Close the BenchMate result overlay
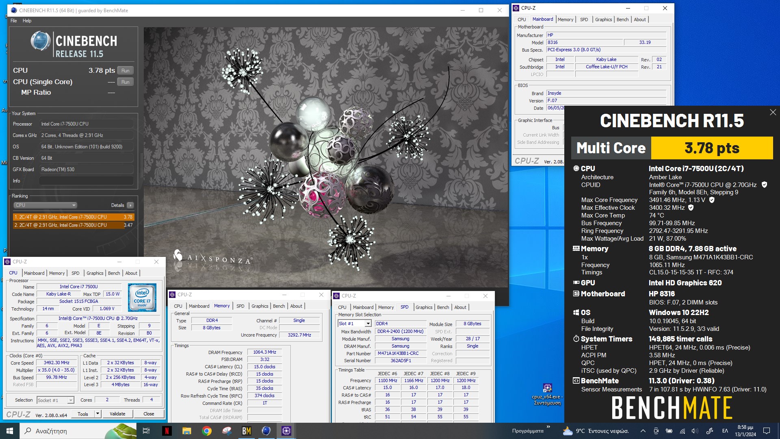Image resolution: width=780 pixels, height=439 pixels. pos(773,112)
